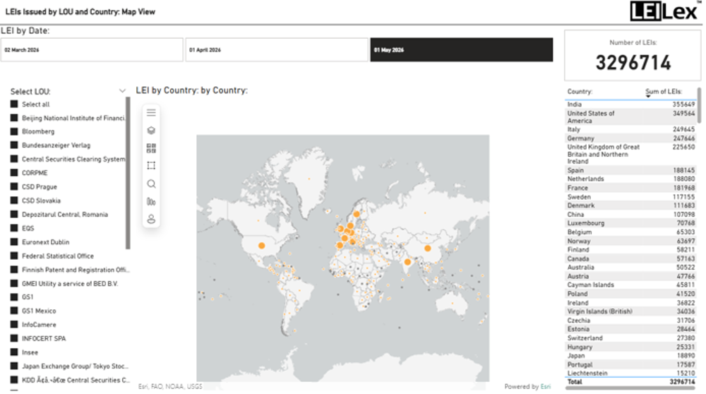Select the Liechtenstein row in table
The height and width of the screenshot is (394, 706).
[630, 374]
